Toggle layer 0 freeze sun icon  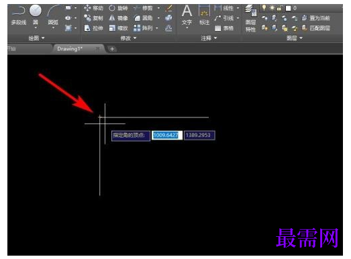272,8
